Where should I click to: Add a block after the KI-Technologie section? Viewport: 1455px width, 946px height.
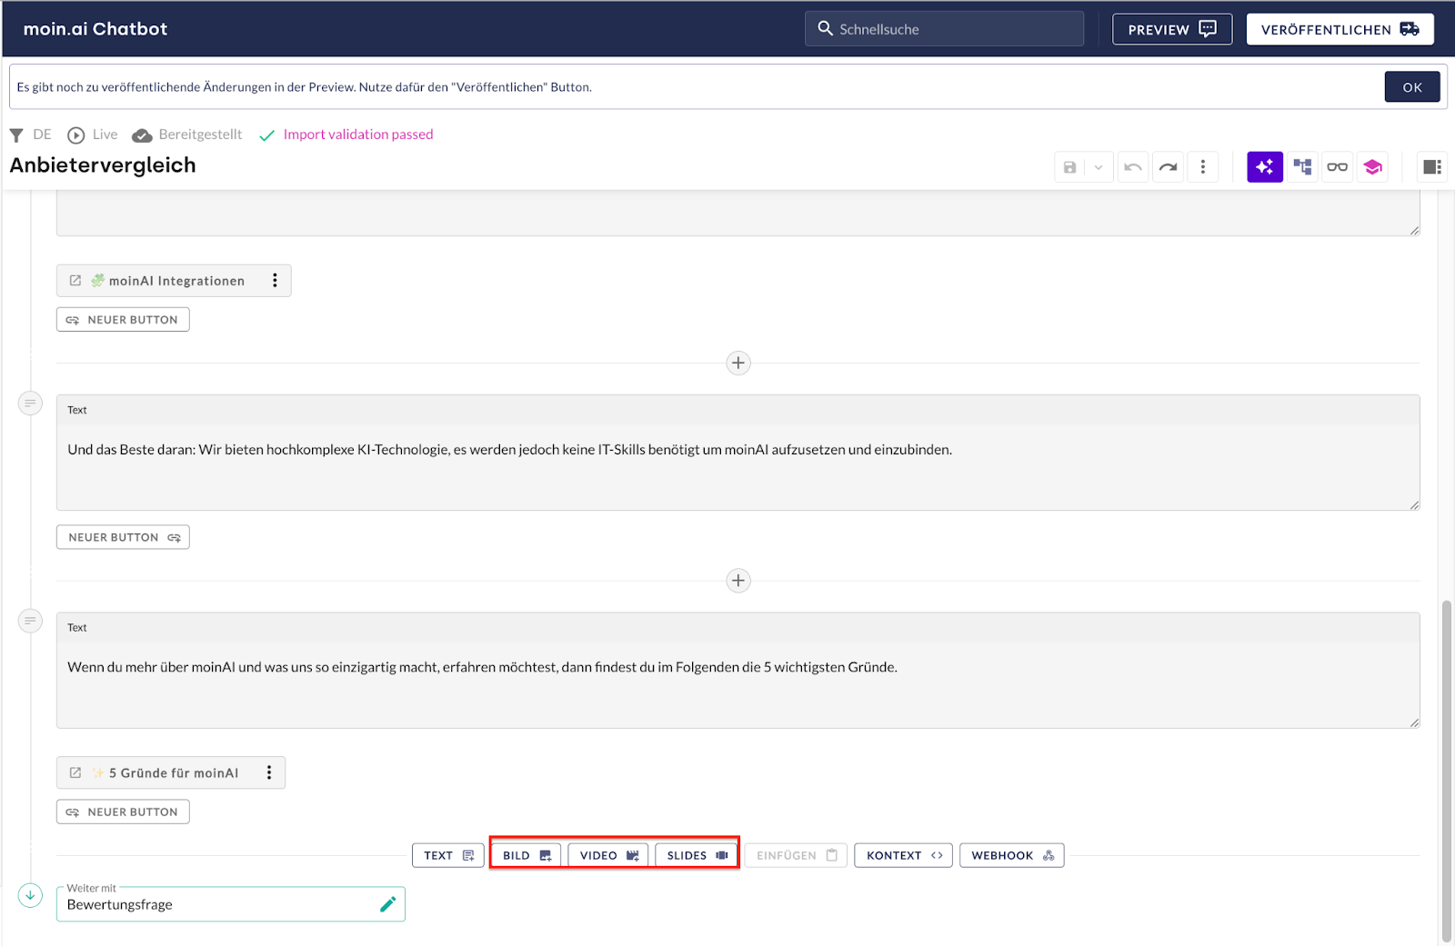[738, 581]
